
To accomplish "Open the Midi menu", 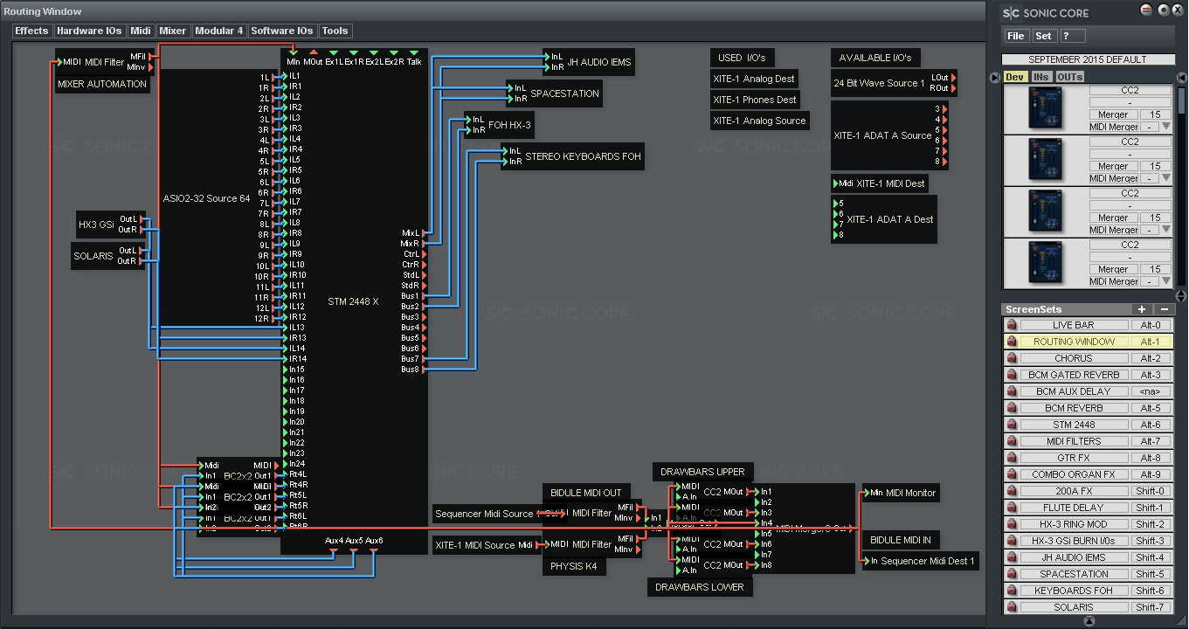I will coord(141,31).
